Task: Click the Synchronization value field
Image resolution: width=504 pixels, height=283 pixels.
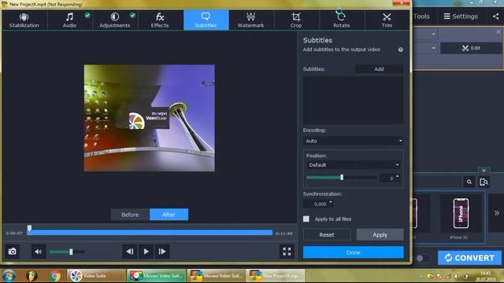Action: pos(317,204)
